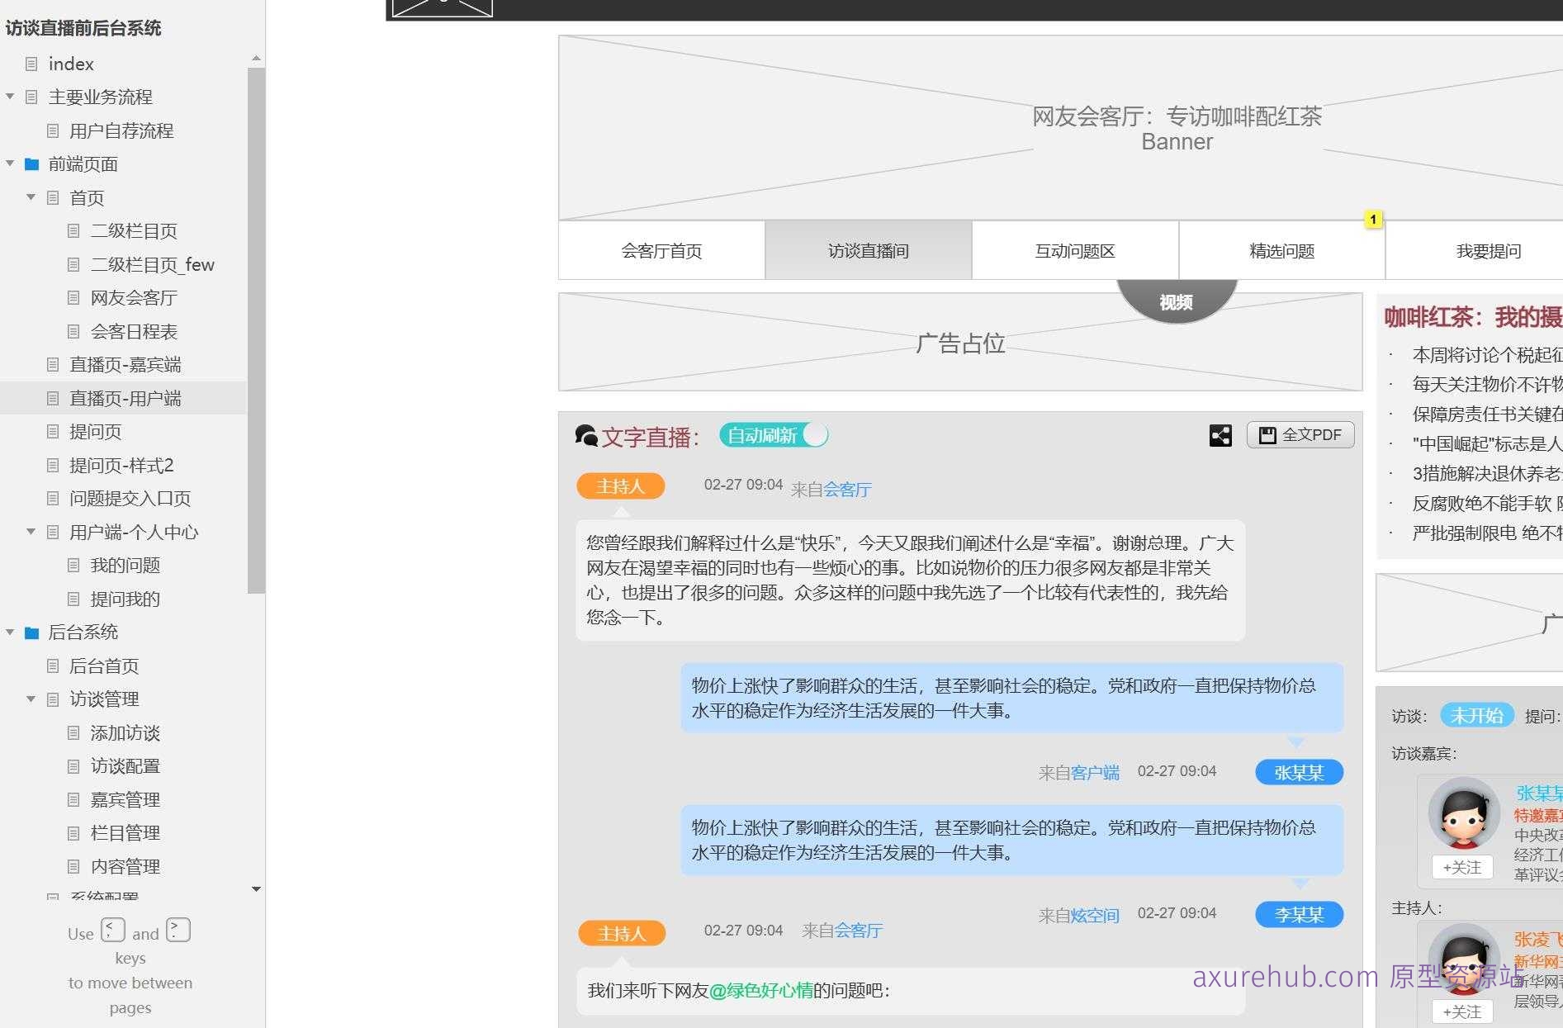Collapse the 用户端-个人中心 tree section

[x=31, y=532]
